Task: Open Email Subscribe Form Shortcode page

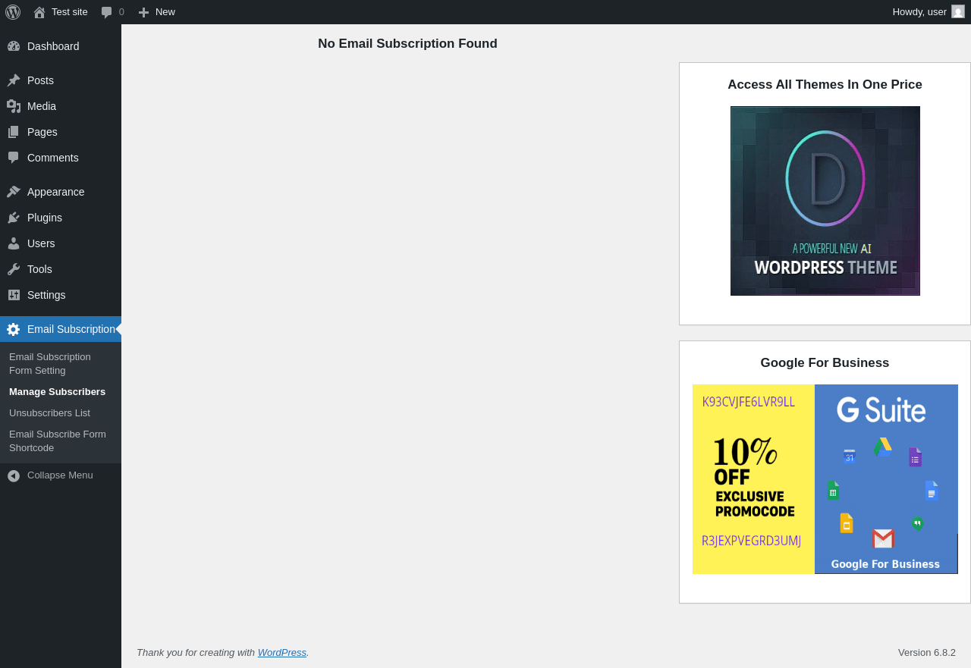Action: pos(61,441)
